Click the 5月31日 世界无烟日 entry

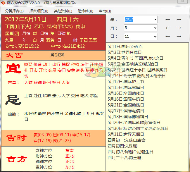pos(126,134)
